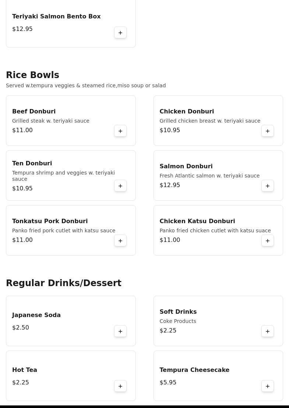This screenshot has height=408, width=289.
Task: Click the Ten Donburi description text
Action: click(x=63, y=176)
